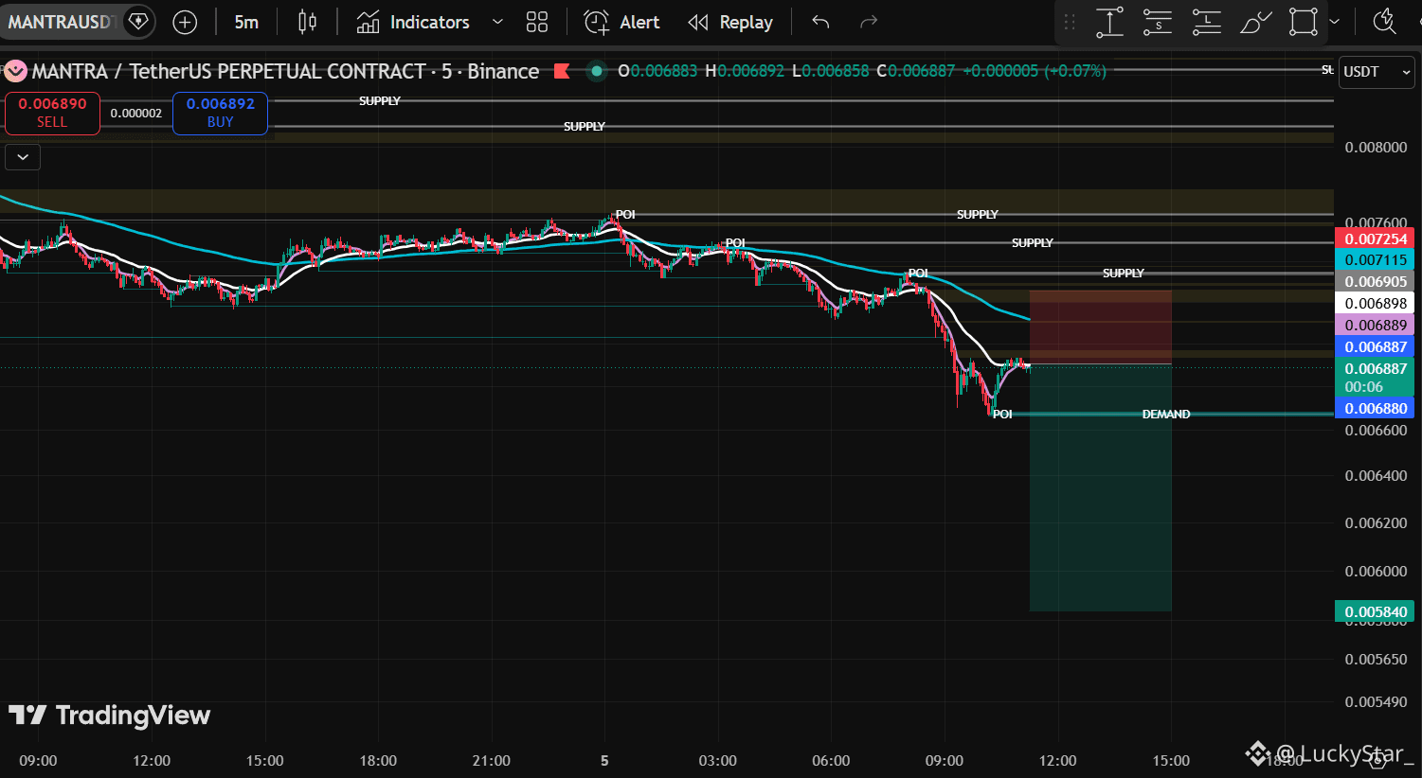Click the +0.000005 (+0.07%) change value

(x=1035, y=71)
